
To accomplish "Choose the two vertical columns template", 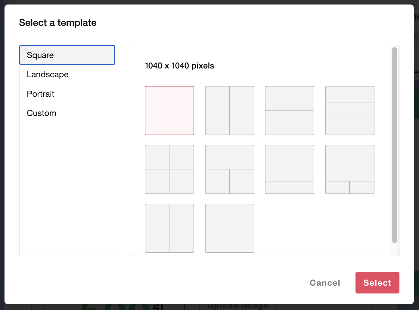I will coord(230,111).
